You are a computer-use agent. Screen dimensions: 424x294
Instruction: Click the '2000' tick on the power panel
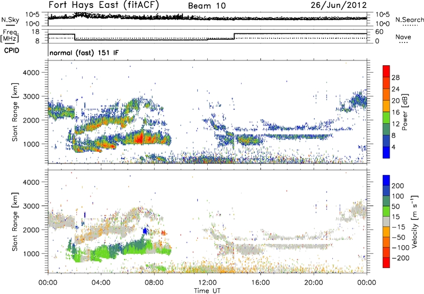[31, 120]
